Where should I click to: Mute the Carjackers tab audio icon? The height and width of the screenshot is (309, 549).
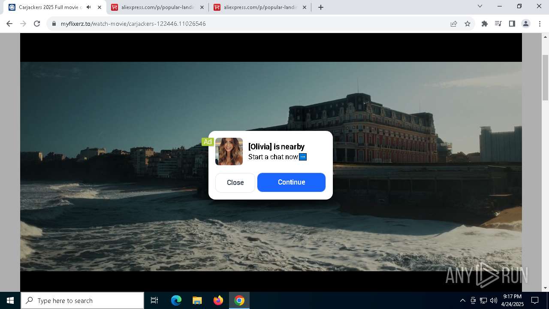pyautogui.click(x=89, y=7)
